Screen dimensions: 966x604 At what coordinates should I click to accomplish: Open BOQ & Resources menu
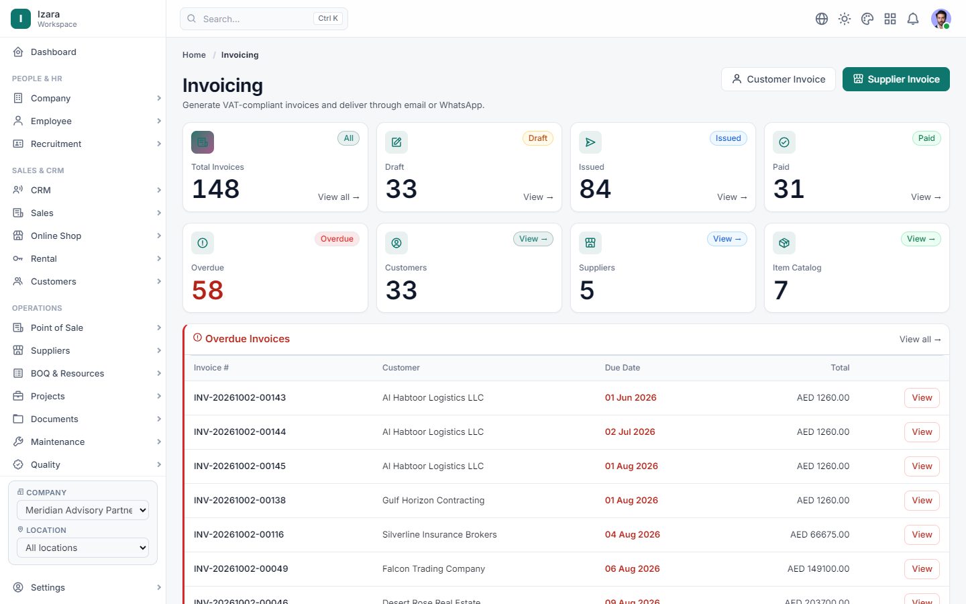click(x=83, y=373)
